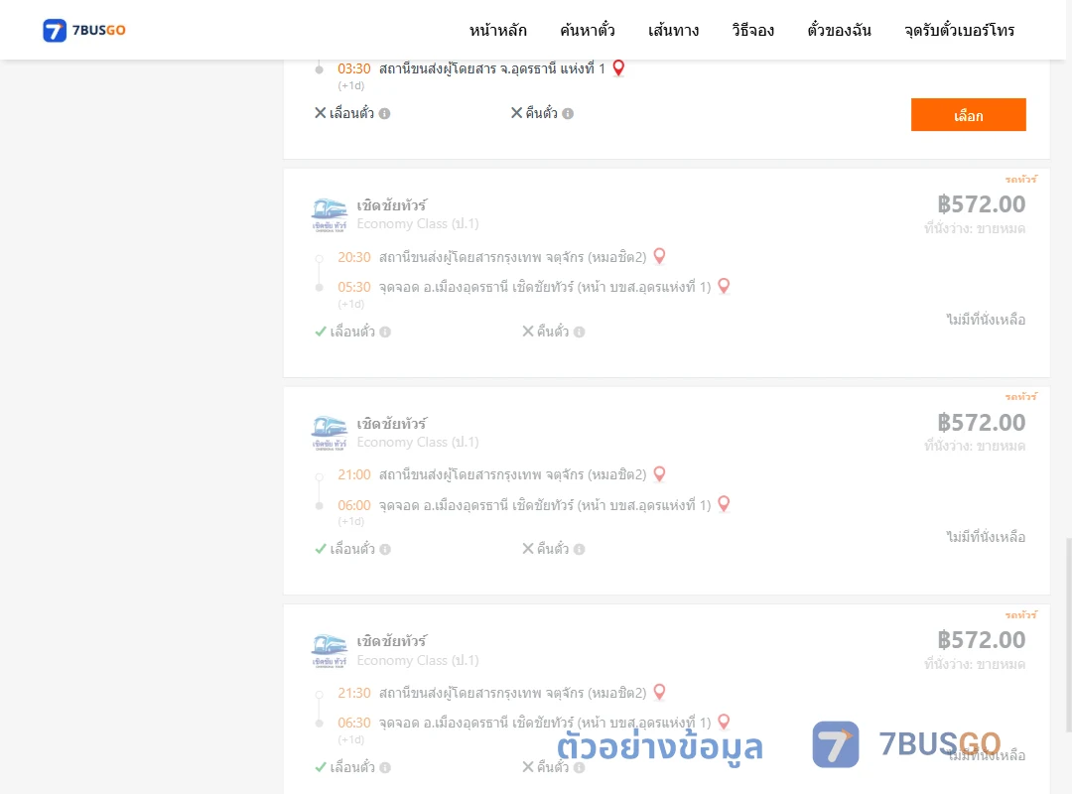
Task: Click bus operator logo of 20:30 trip
Action: point(330,214)
